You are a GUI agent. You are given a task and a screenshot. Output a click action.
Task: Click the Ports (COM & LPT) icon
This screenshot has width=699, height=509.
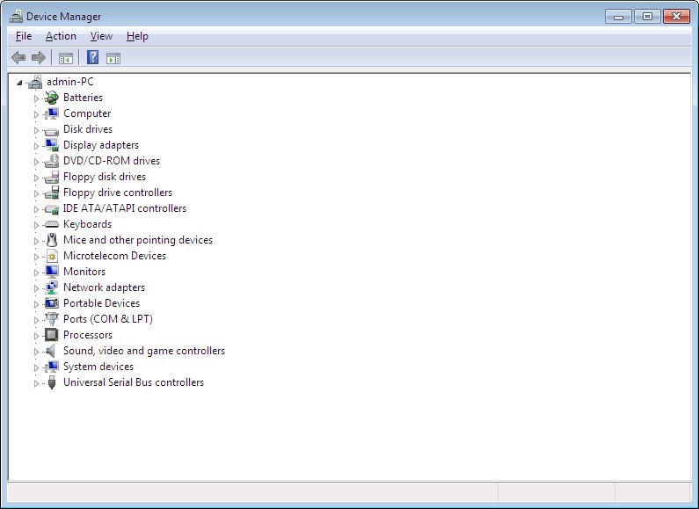(52, 319)
